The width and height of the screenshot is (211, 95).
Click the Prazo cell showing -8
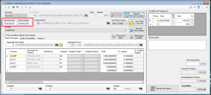[156, 21]
